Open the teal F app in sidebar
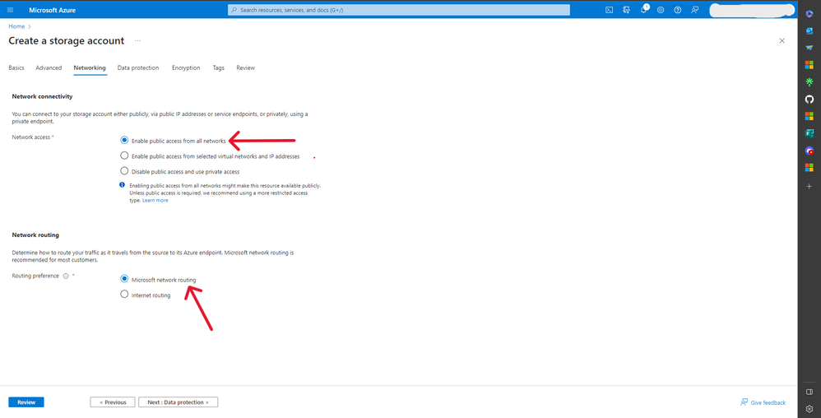 (x=809, y=133)
